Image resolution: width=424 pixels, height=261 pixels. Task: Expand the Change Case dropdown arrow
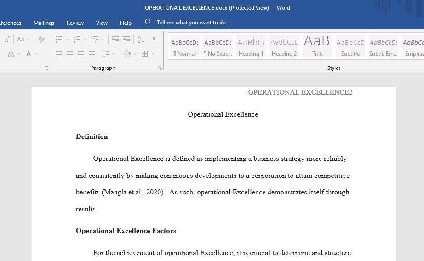tap(28, 40)
